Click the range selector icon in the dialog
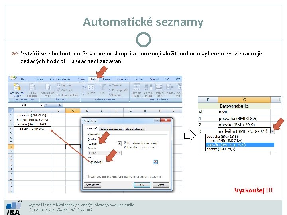The width and height of the screenshot is (287, 215). [155, 162]
